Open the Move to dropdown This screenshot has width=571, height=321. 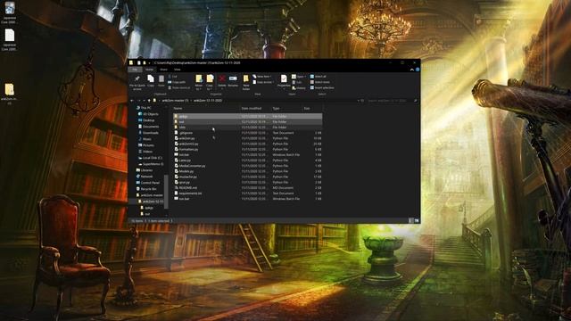click(x=198, y=83)
